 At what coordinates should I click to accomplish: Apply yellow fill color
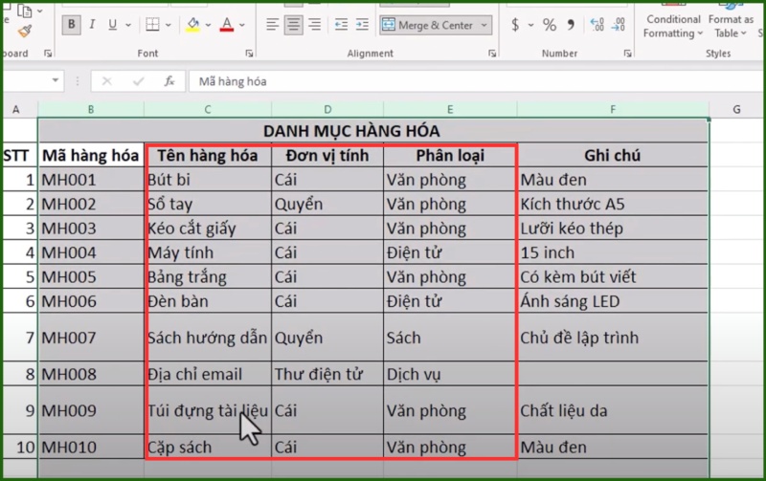(193, 25)
